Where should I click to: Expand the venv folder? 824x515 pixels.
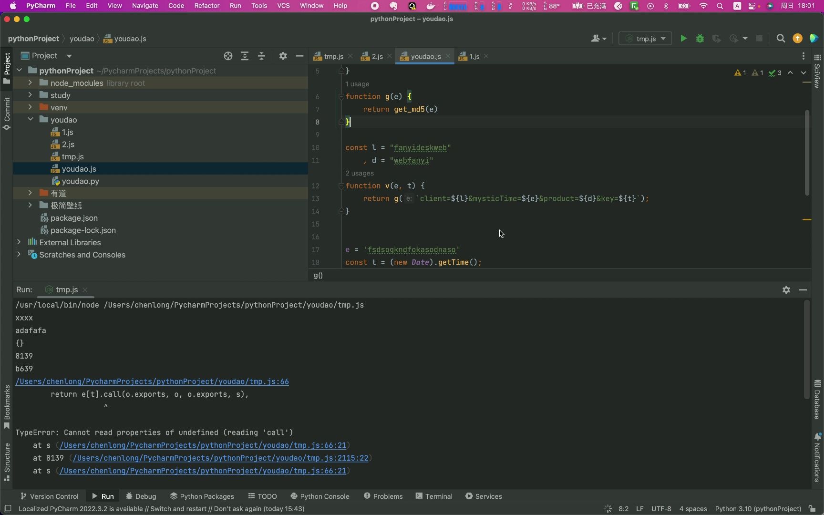30,107
